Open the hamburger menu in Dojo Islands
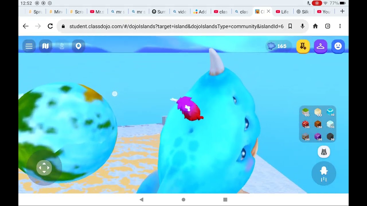 coord(29,46)
